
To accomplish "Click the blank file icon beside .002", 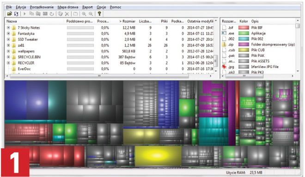I will 224,39.
